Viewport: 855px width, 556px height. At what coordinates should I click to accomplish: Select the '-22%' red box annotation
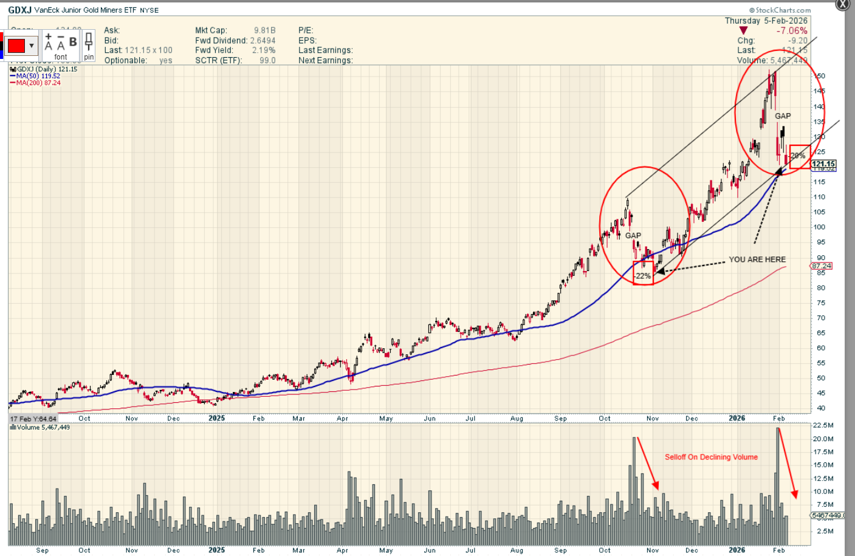coord(643,275)
